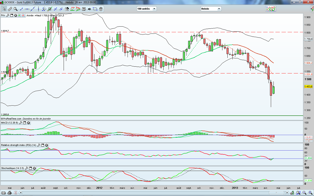Expand the Hebdo timeframe dropdown
Viewport: 314px width, 196px height.
[x=219, y=9]
